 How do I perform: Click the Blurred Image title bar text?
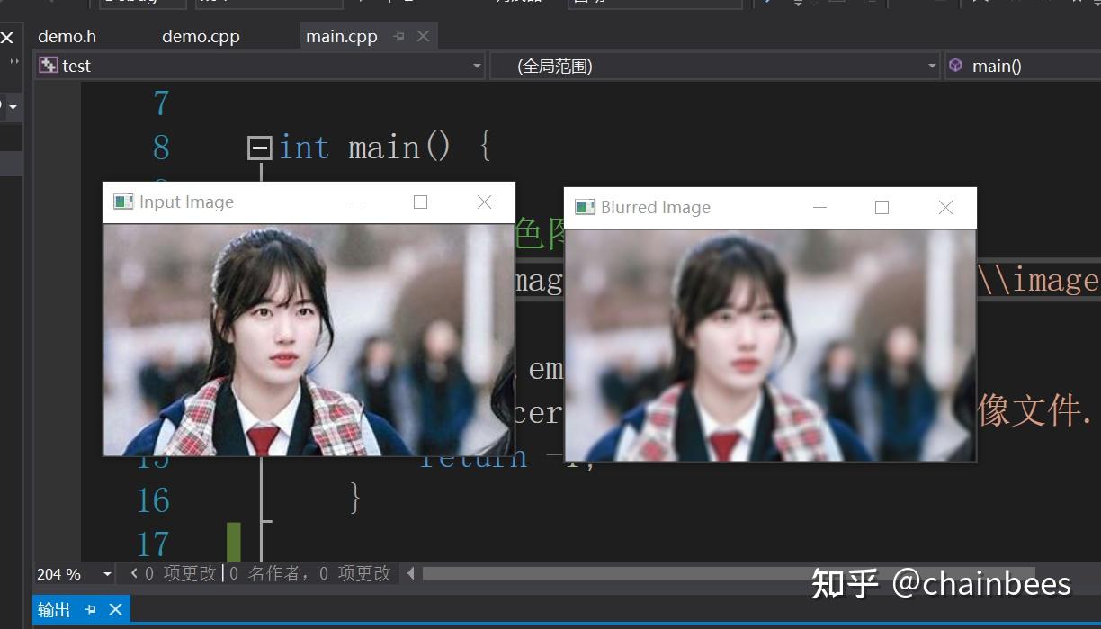pyautogui.click(x=656, y=207)
